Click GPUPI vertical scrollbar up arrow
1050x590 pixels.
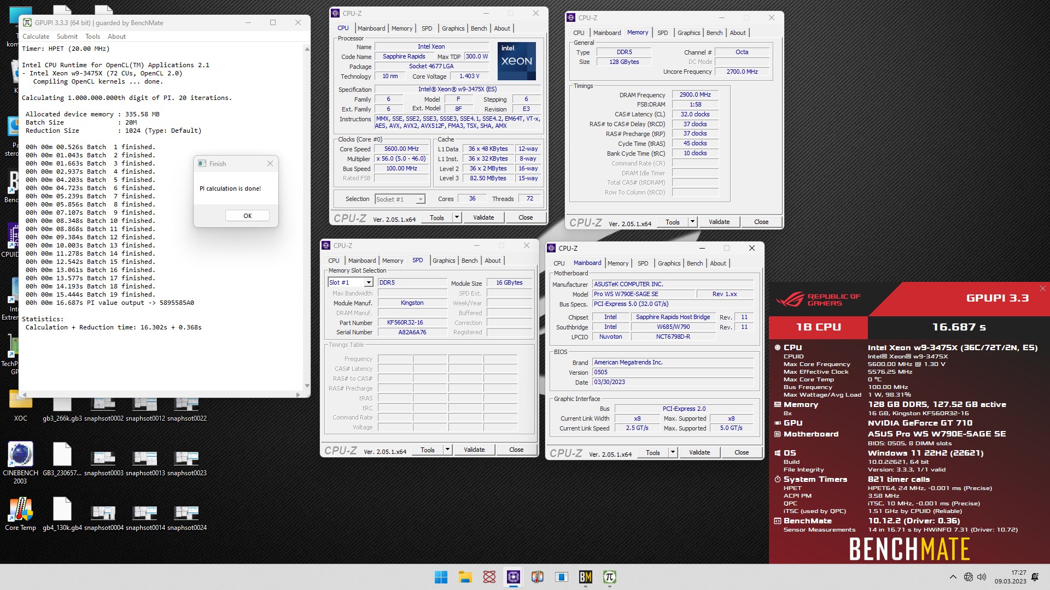tap(307, 49)
